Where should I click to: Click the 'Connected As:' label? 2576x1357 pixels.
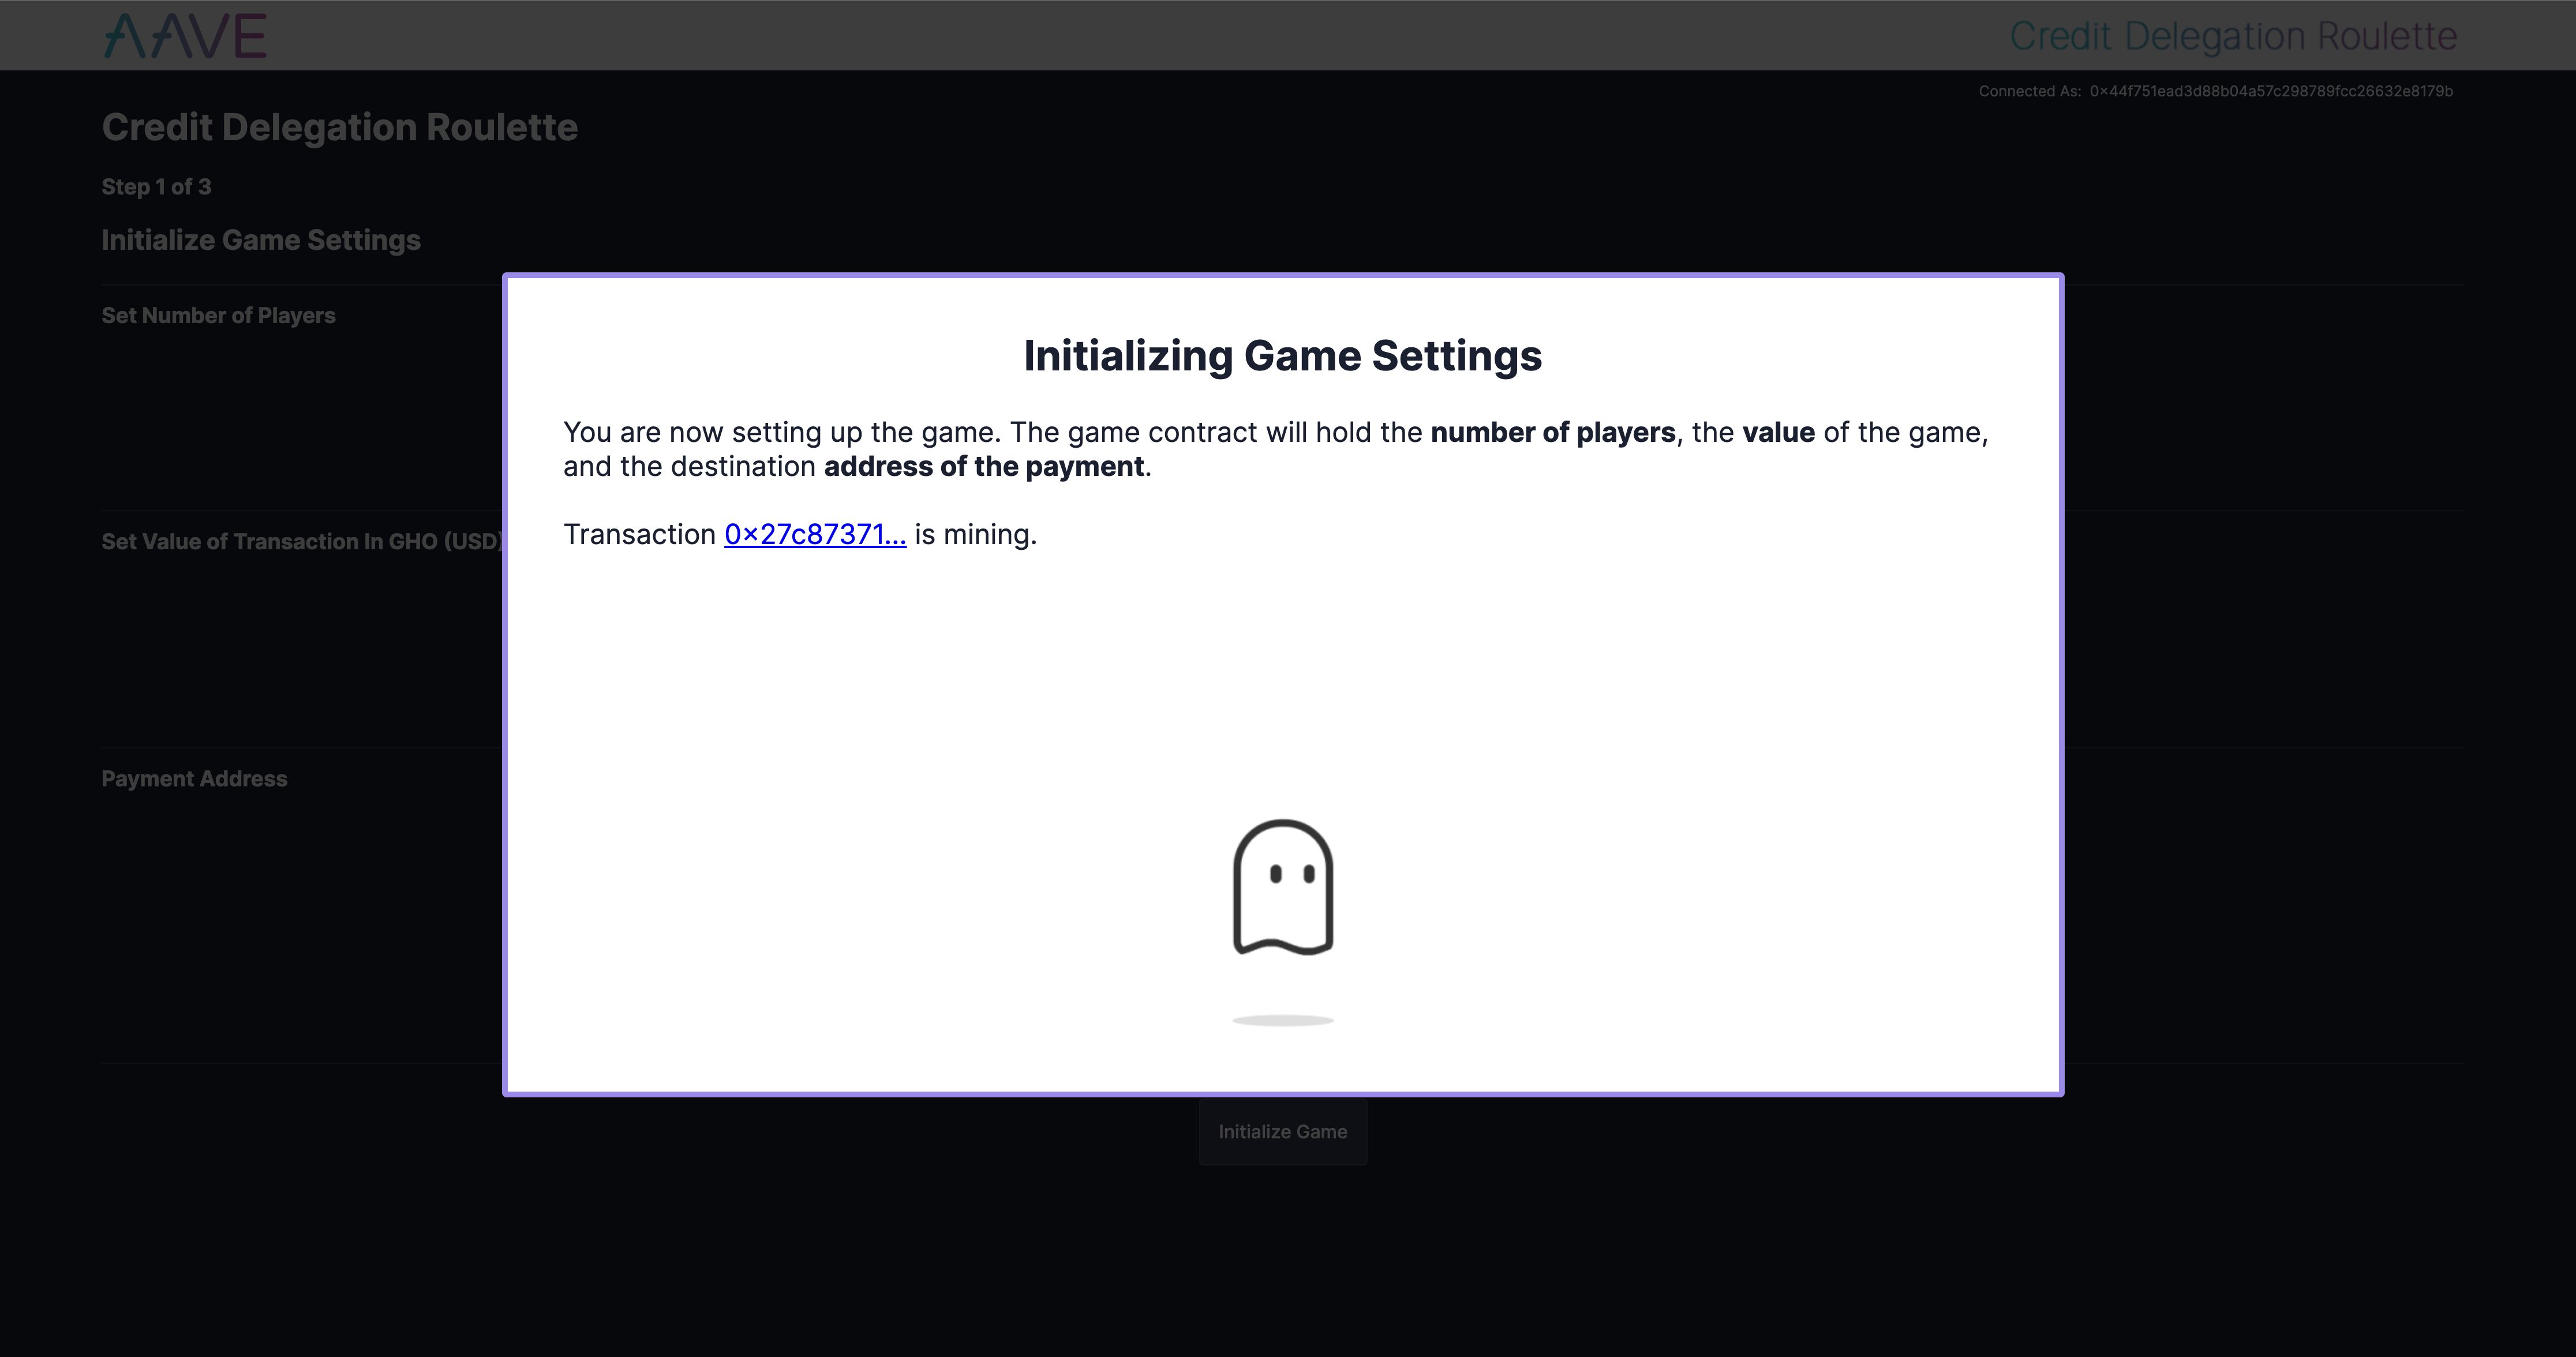(2030, 91)
